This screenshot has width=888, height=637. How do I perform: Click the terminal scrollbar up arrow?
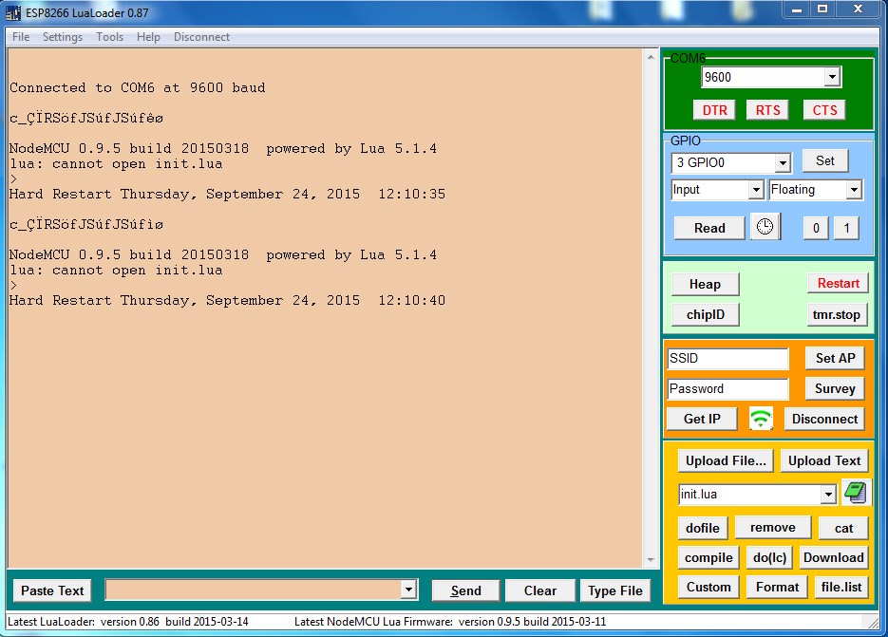pyautogui.click(x=651, y=57)
